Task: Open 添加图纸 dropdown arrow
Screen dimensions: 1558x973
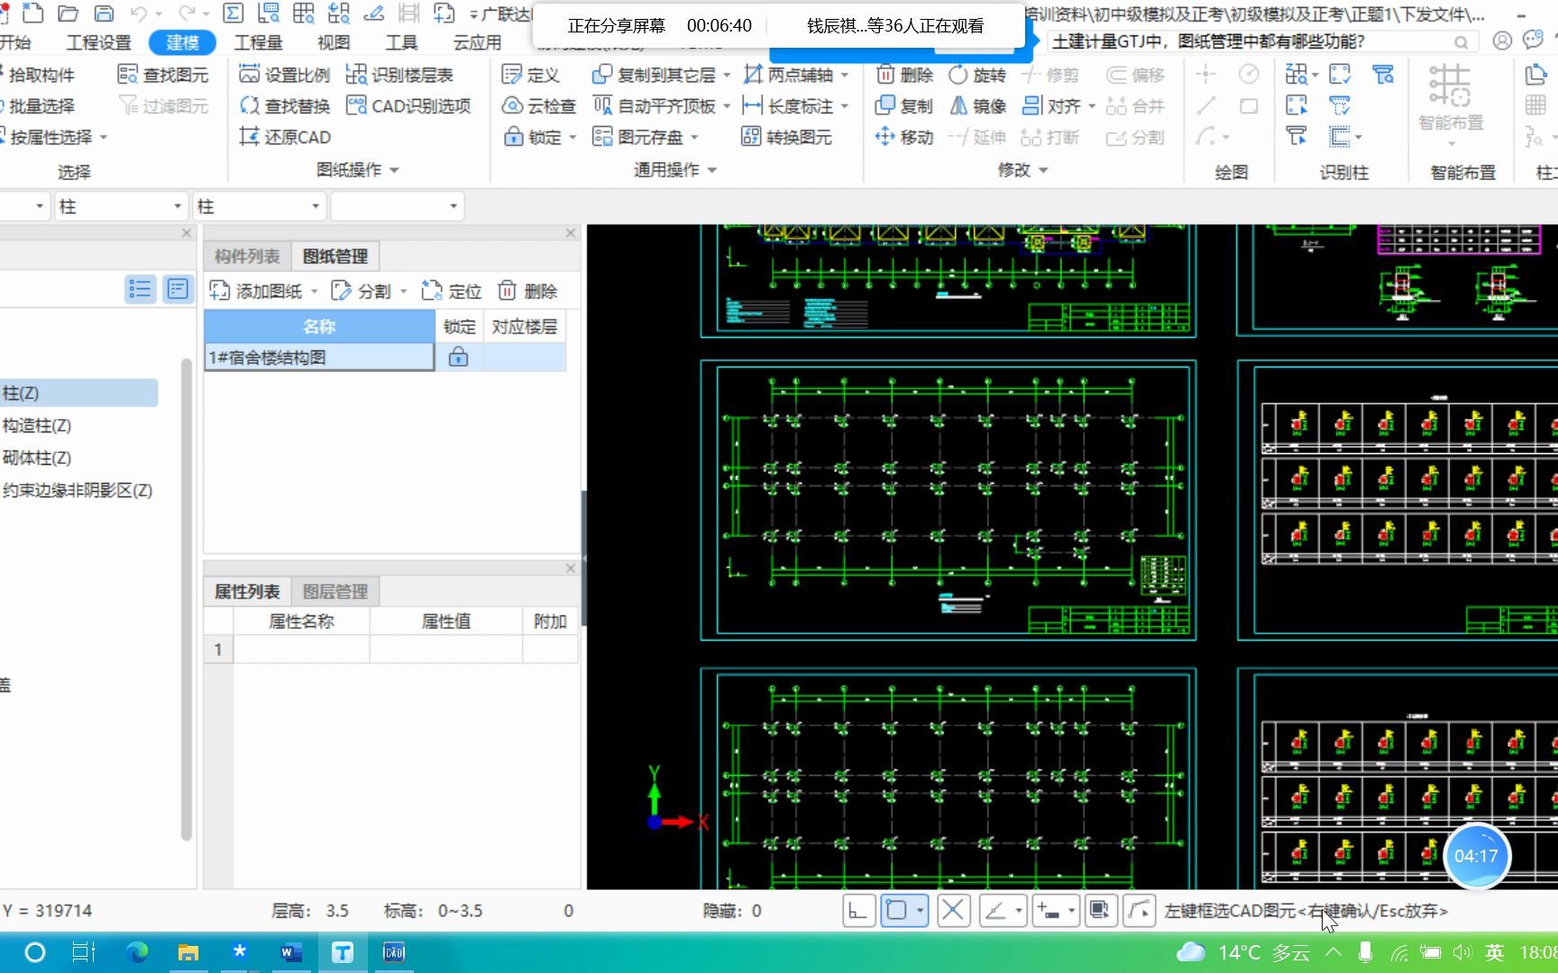Action: click(x=314, y=291)
